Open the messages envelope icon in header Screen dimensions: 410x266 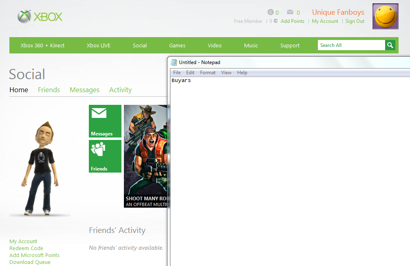(x=290, y=12)
